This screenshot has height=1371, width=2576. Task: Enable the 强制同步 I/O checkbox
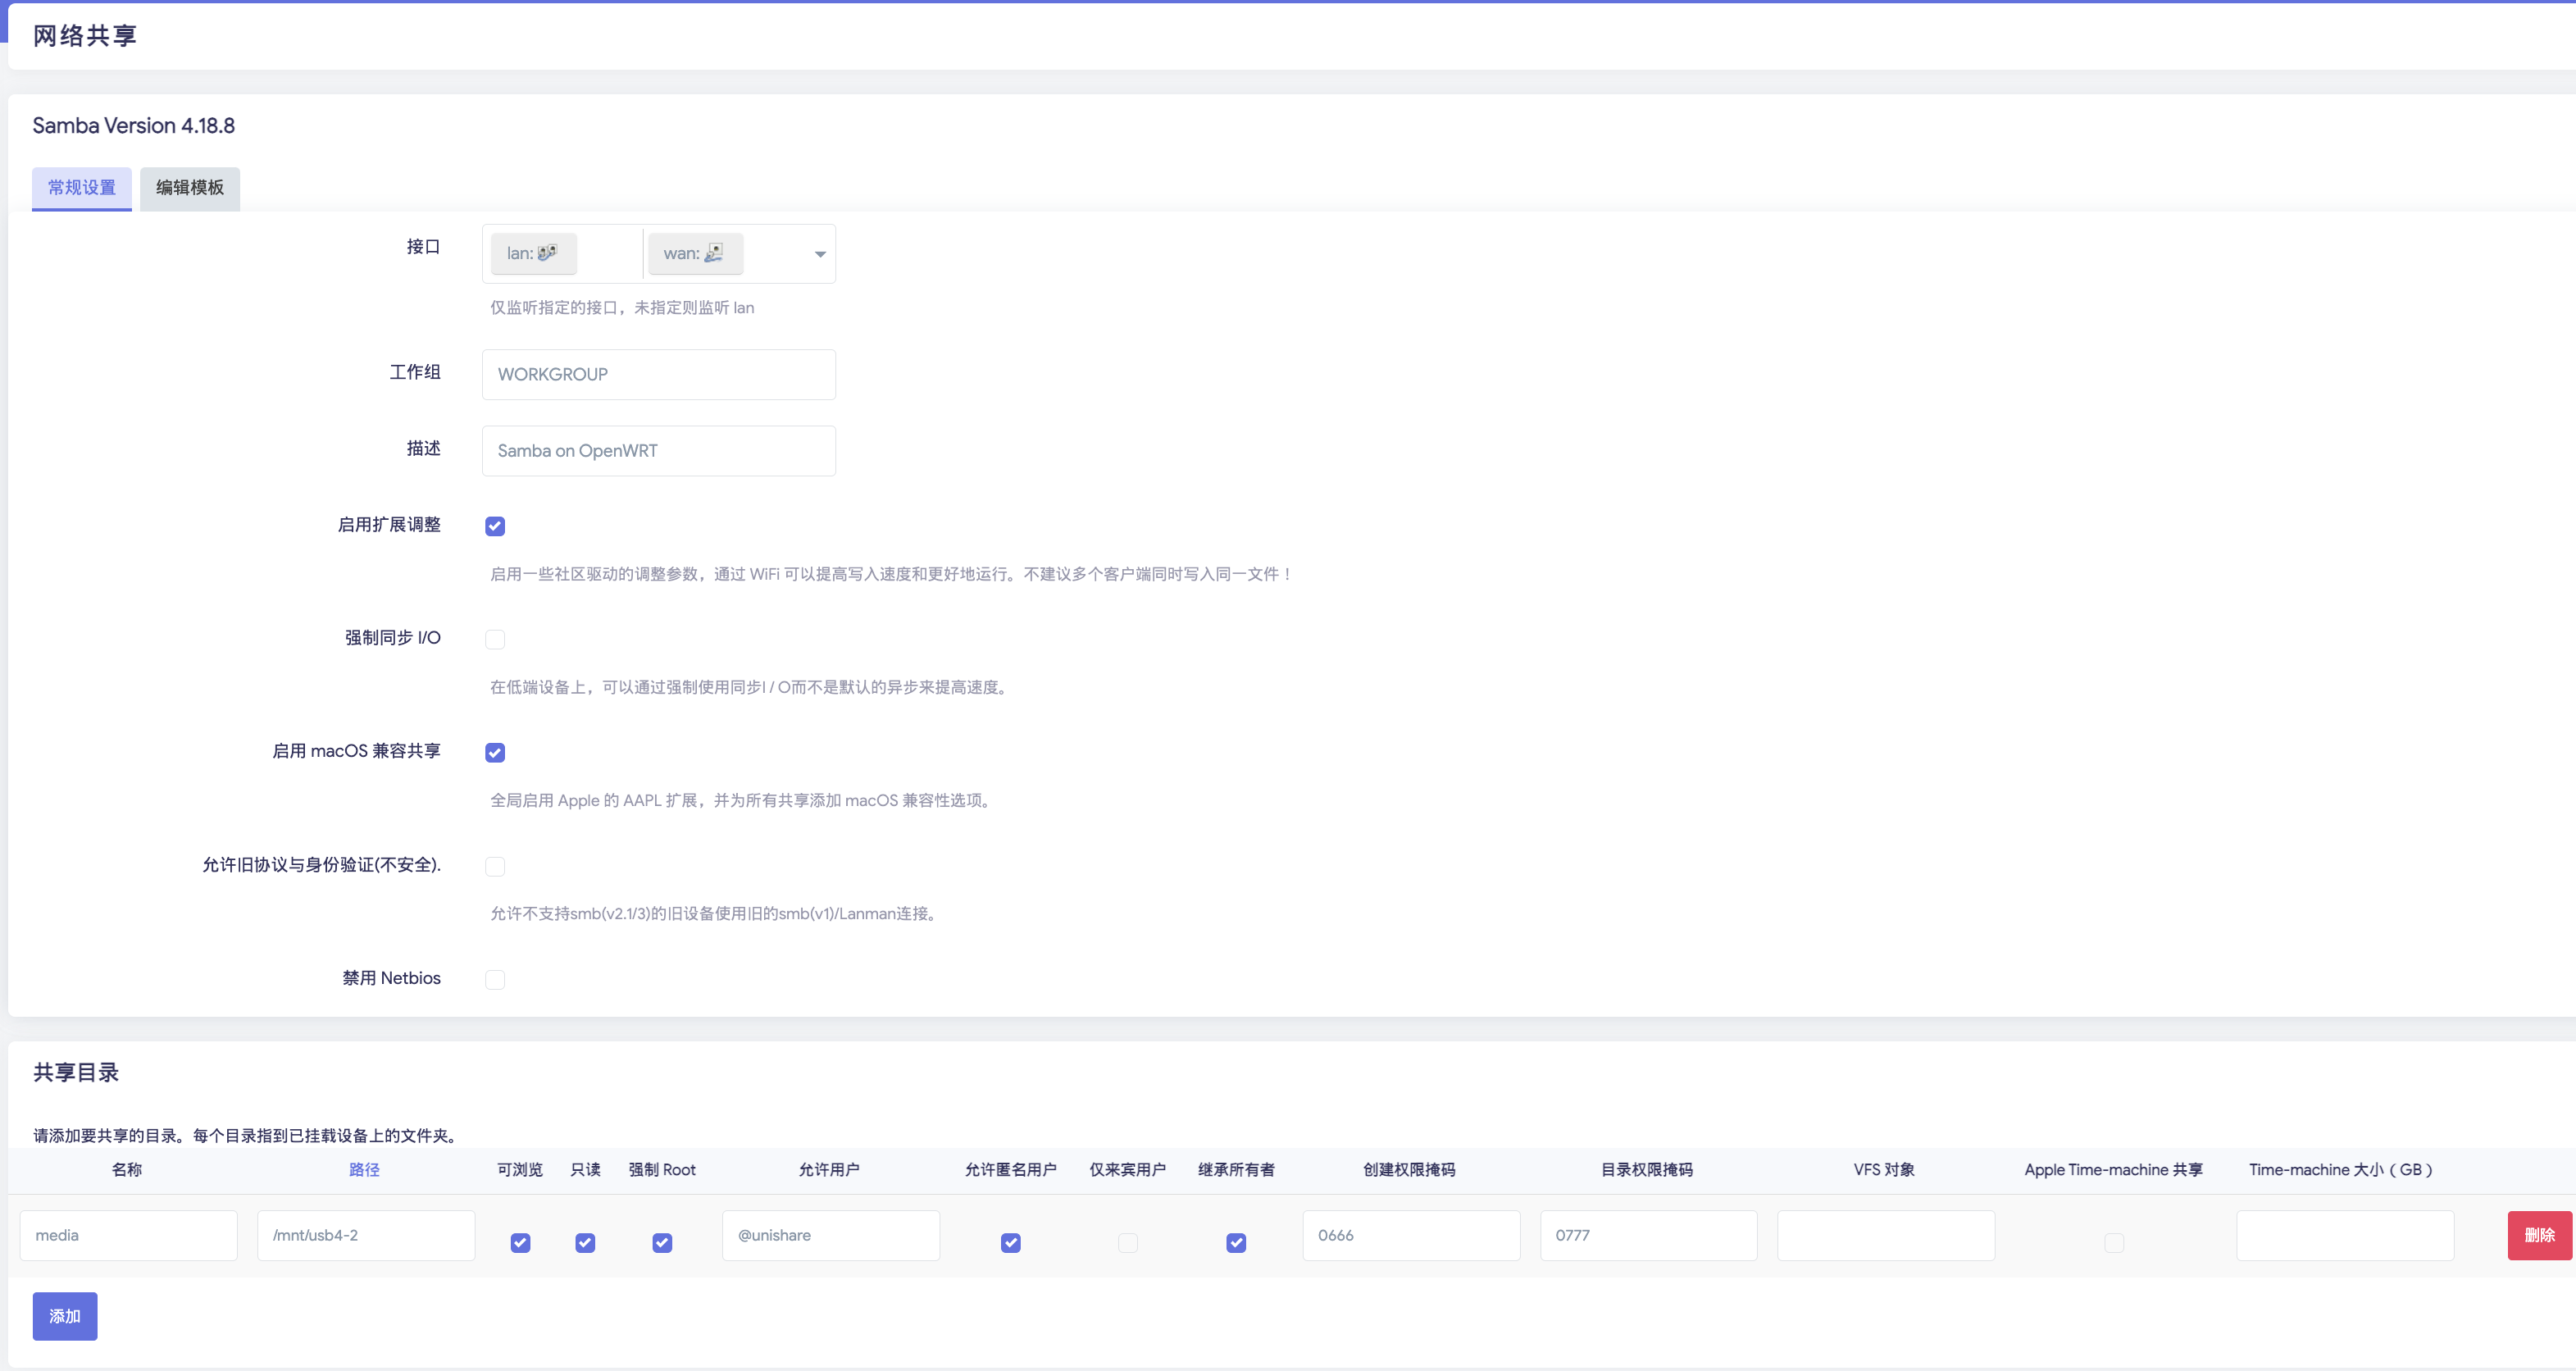pyautogui.click(x=495, y=639)
